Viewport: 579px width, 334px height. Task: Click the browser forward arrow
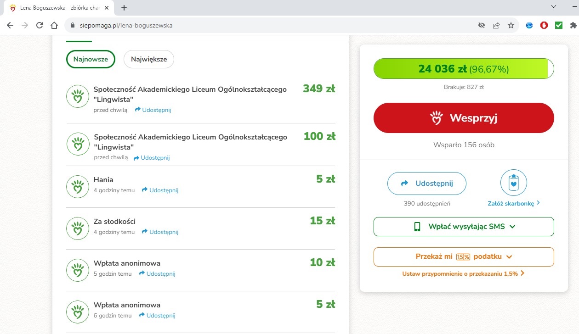[x=25, y=26]
